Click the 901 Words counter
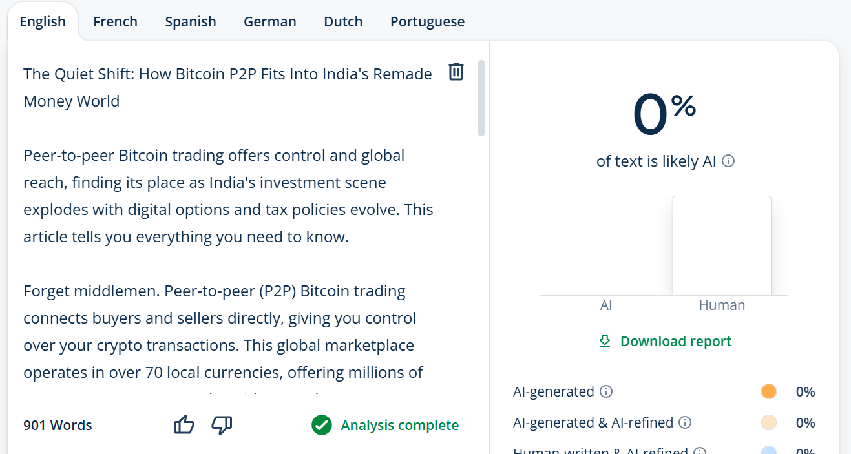Image resolution: width=851 pixels, height=454 pixels. pos(58,425)
